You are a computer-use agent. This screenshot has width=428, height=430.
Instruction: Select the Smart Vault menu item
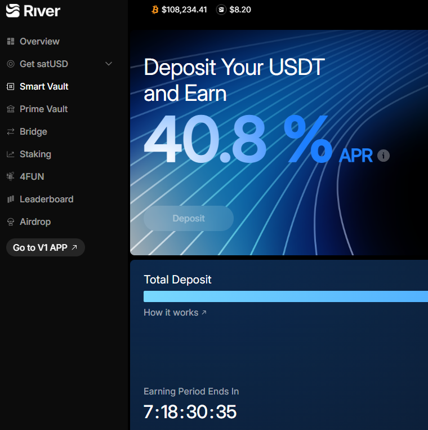(x=44, y=87)
